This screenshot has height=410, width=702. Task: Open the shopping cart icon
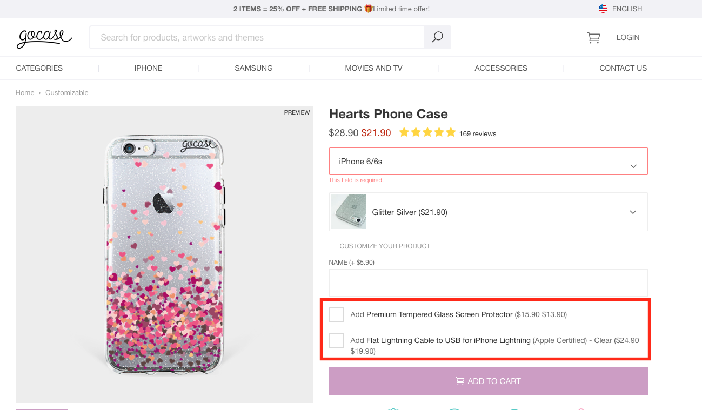593,37
